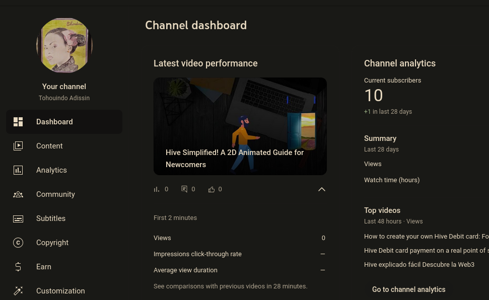Viewport: 489px width, 300px height.
Task: Click the Latest video performance heading
Action: (x=205, y=63)
